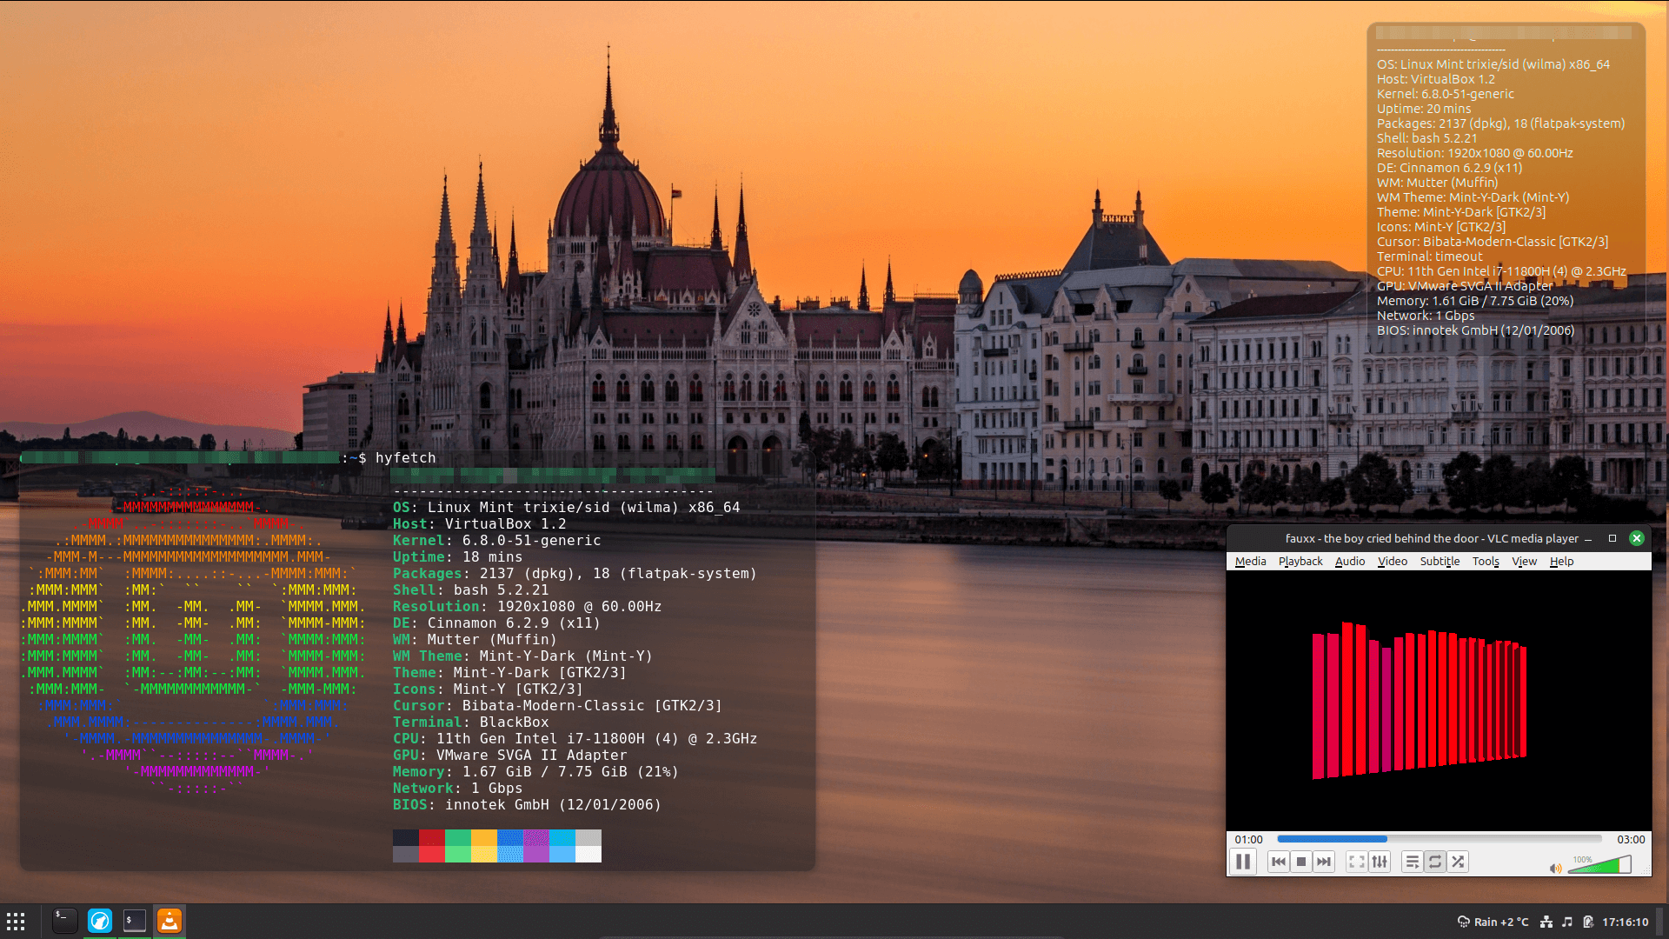Open the Rain +2 °C weather applet

click(1493, 922)
